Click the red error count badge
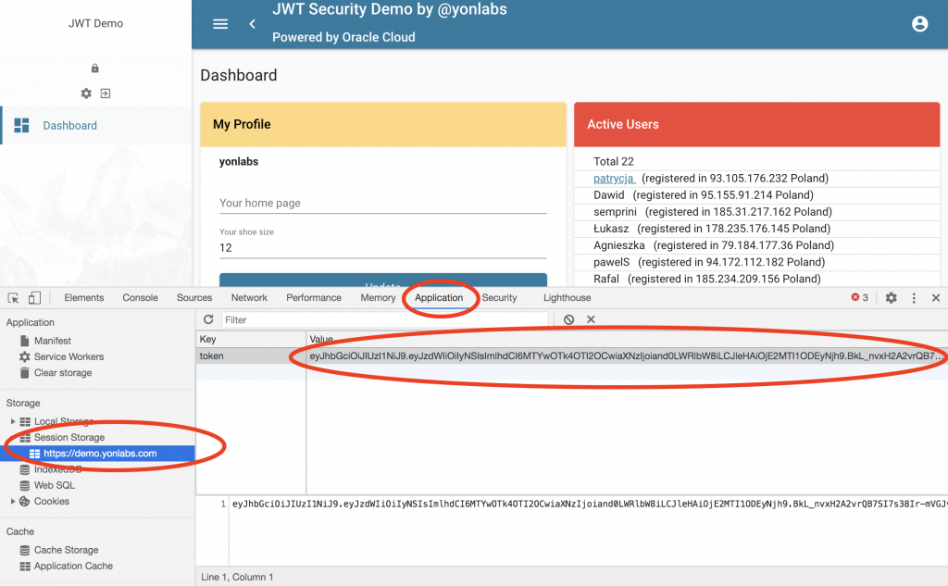 [860, 297]
